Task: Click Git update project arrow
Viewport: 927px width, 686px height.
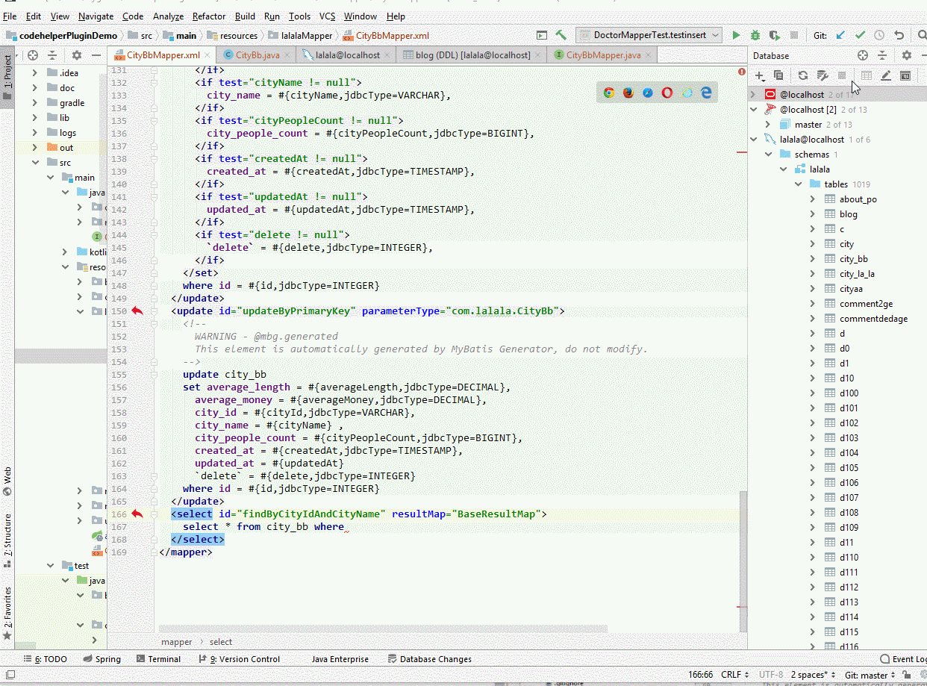Action: (841, 35)
